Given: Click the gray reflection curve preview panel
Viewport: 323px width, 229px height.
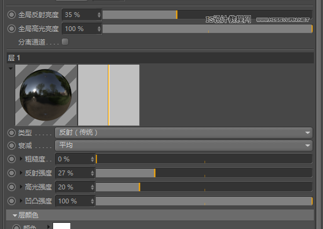Looking at the screenshot, I should [x=109, y=95].
